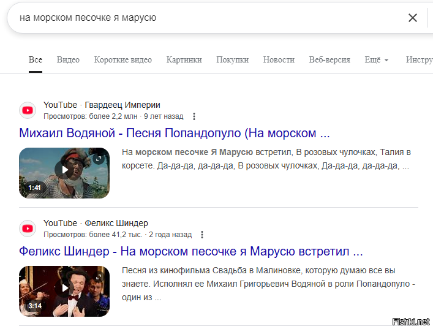
Task: Open three-dot menu beside 2 года назад
Action: point(202,235)
